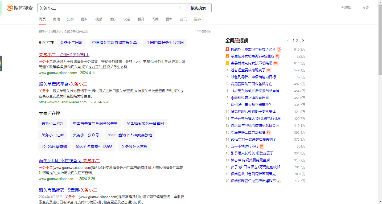The height and width of the screenshot is (204, 382).
Task: Click hot badge next to 抗战烈士墓发现年轻女子照片
Action: point(279,49)
